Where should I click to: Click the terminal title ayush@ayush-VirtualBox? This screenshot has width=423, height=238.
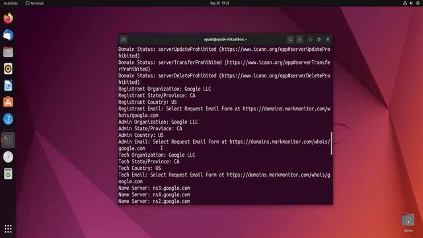[225, 40]
